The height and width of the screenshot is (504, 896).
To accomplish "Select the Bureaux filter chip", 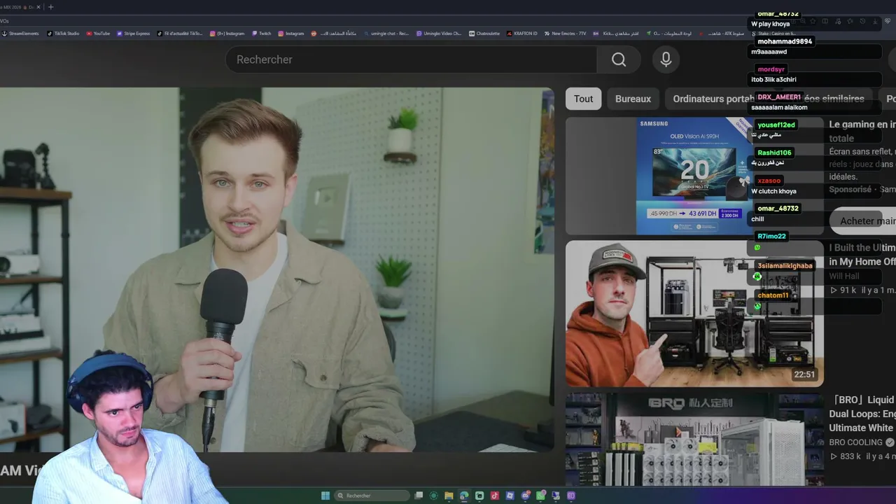I will pos(633,99).
